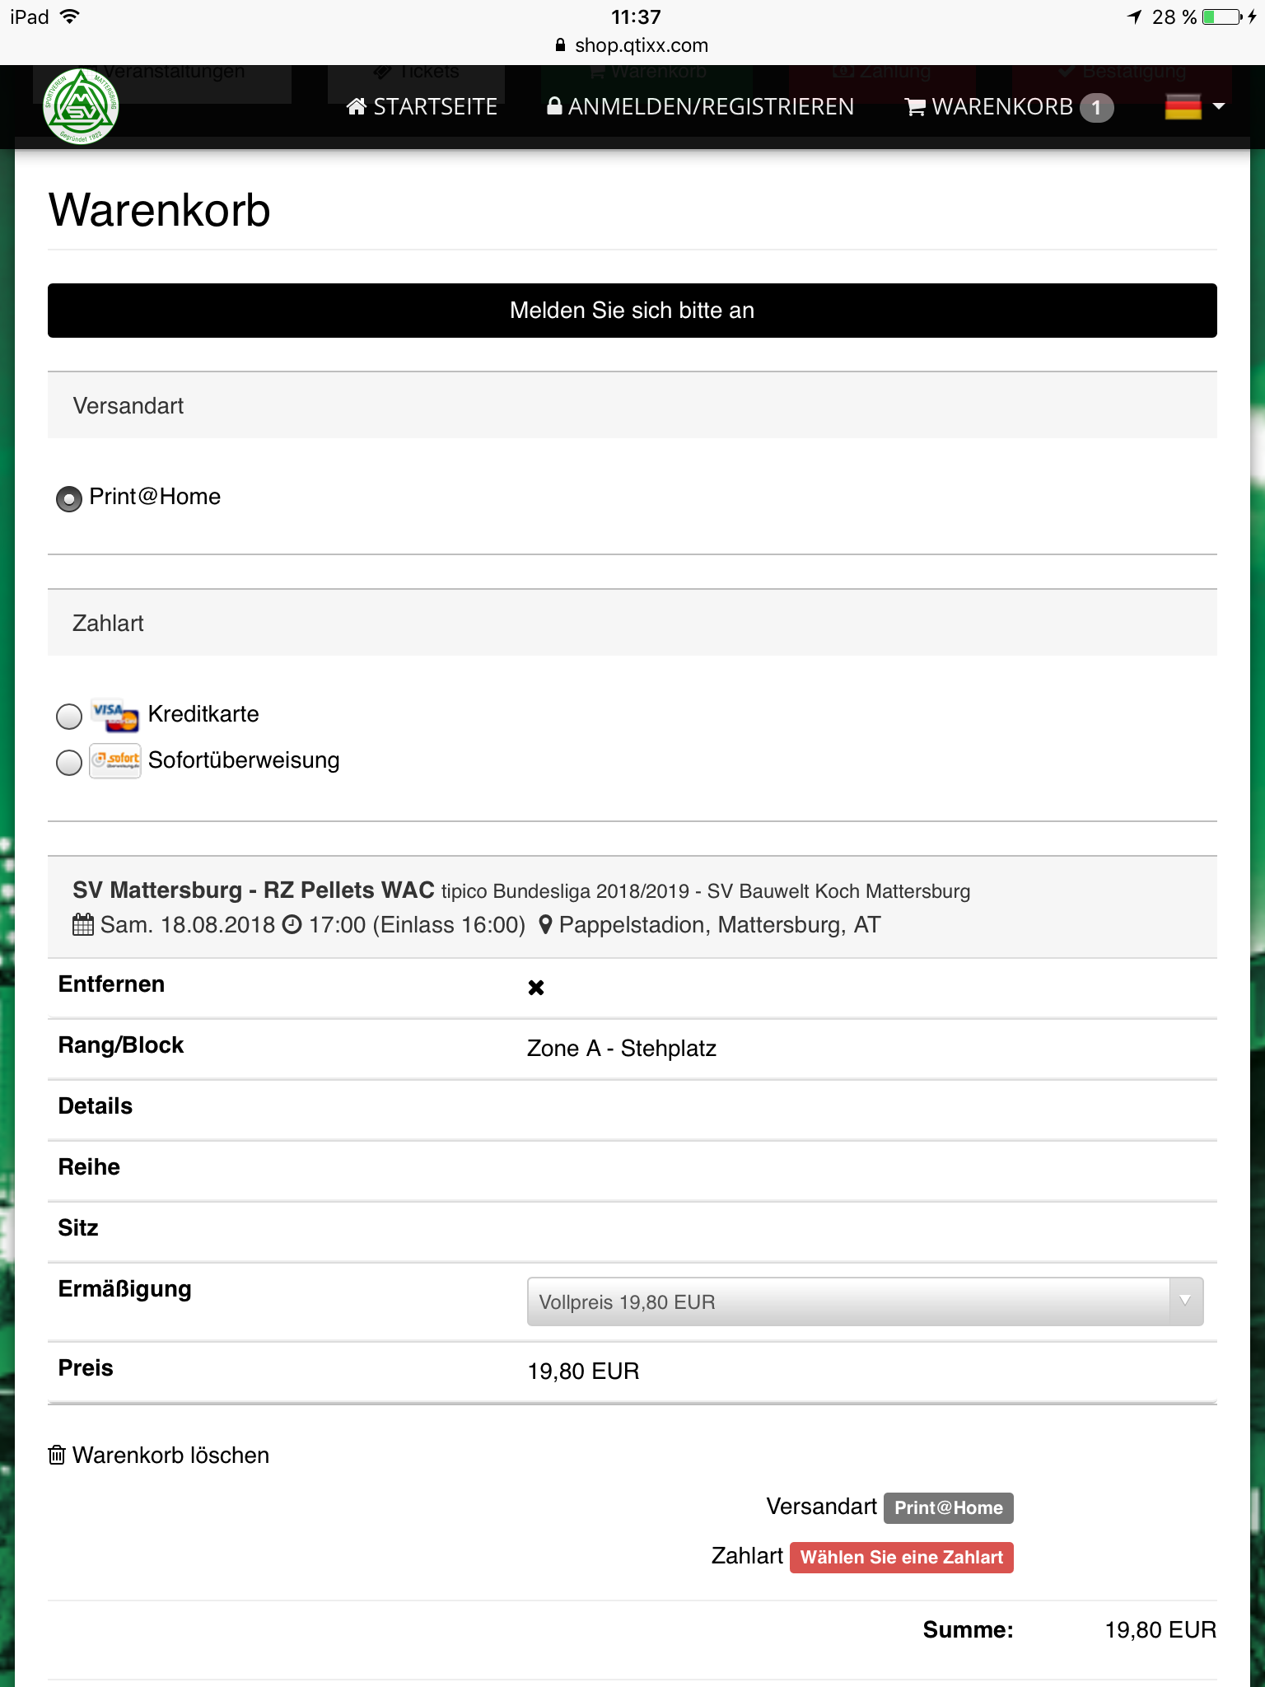Select Kreditkarte payment radio button
This screenshot has height=1687, width=1265.
(x=69, y=717)
